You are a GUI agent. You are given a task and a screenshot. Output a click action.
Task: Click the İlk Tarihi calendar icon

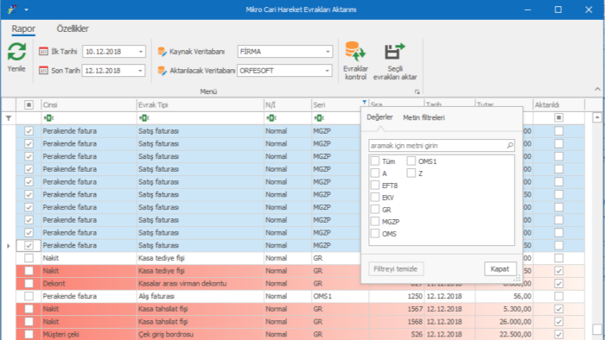[x=43, y=51]
